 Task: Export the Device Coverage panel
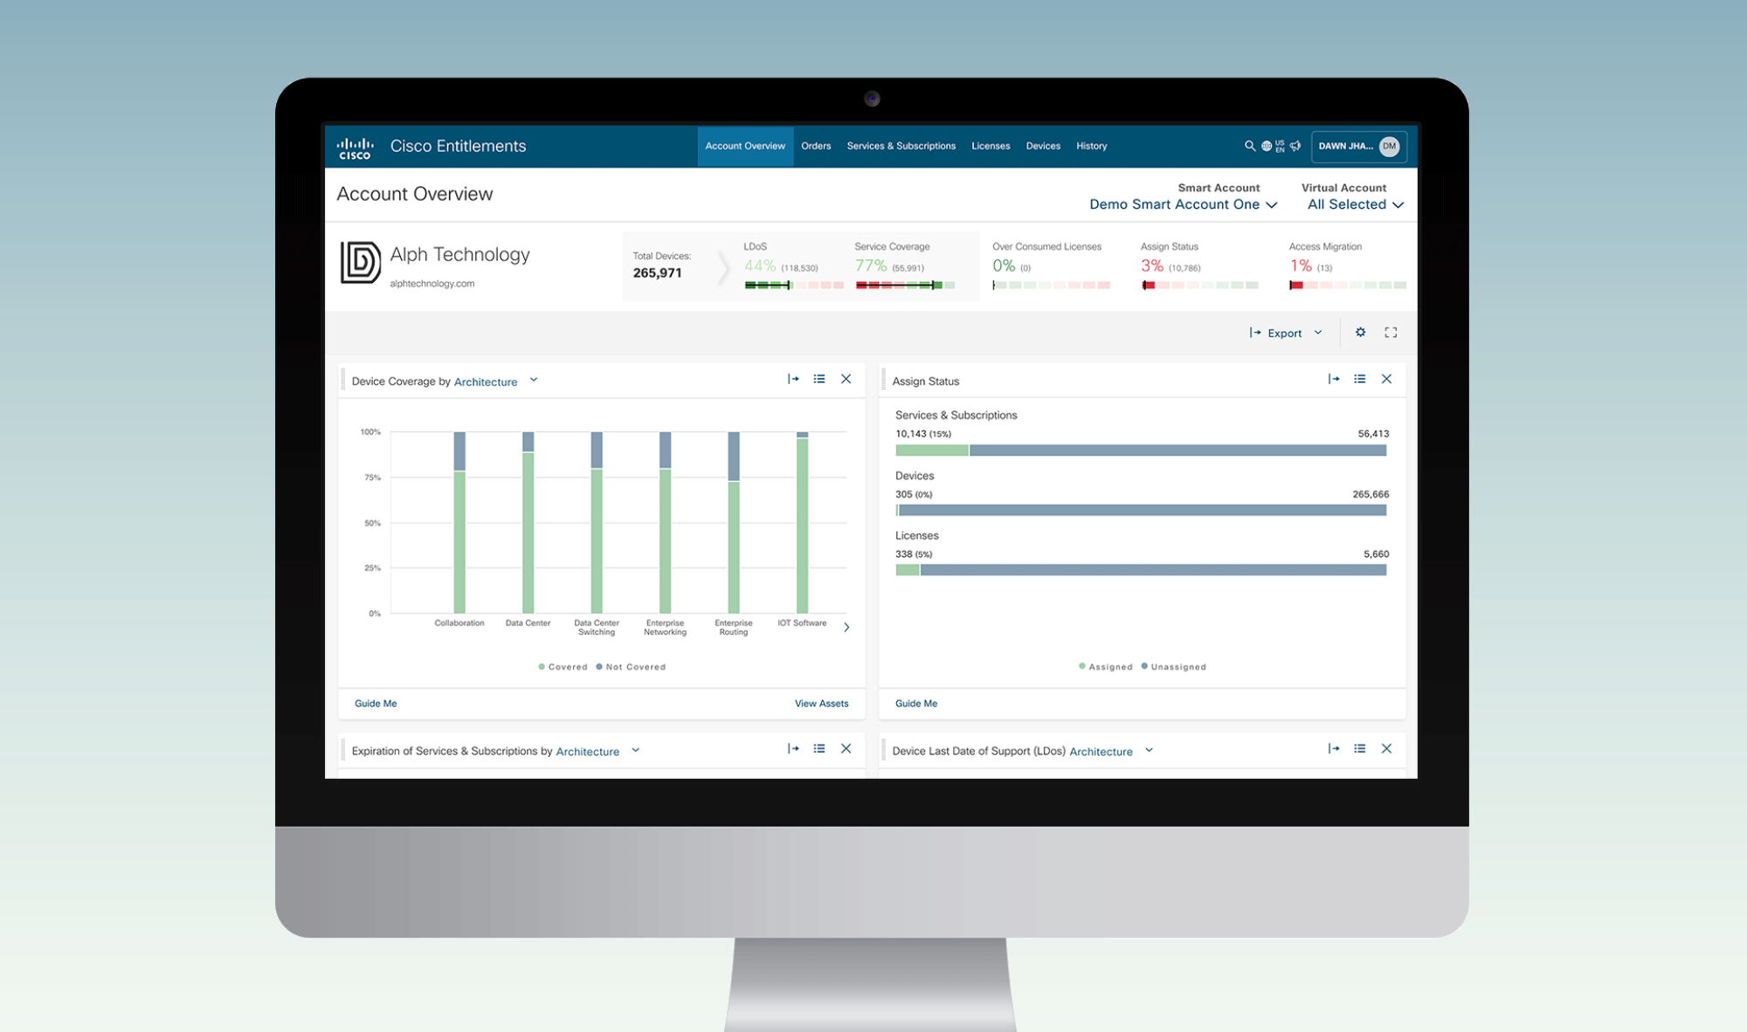[x=793, y=379]
